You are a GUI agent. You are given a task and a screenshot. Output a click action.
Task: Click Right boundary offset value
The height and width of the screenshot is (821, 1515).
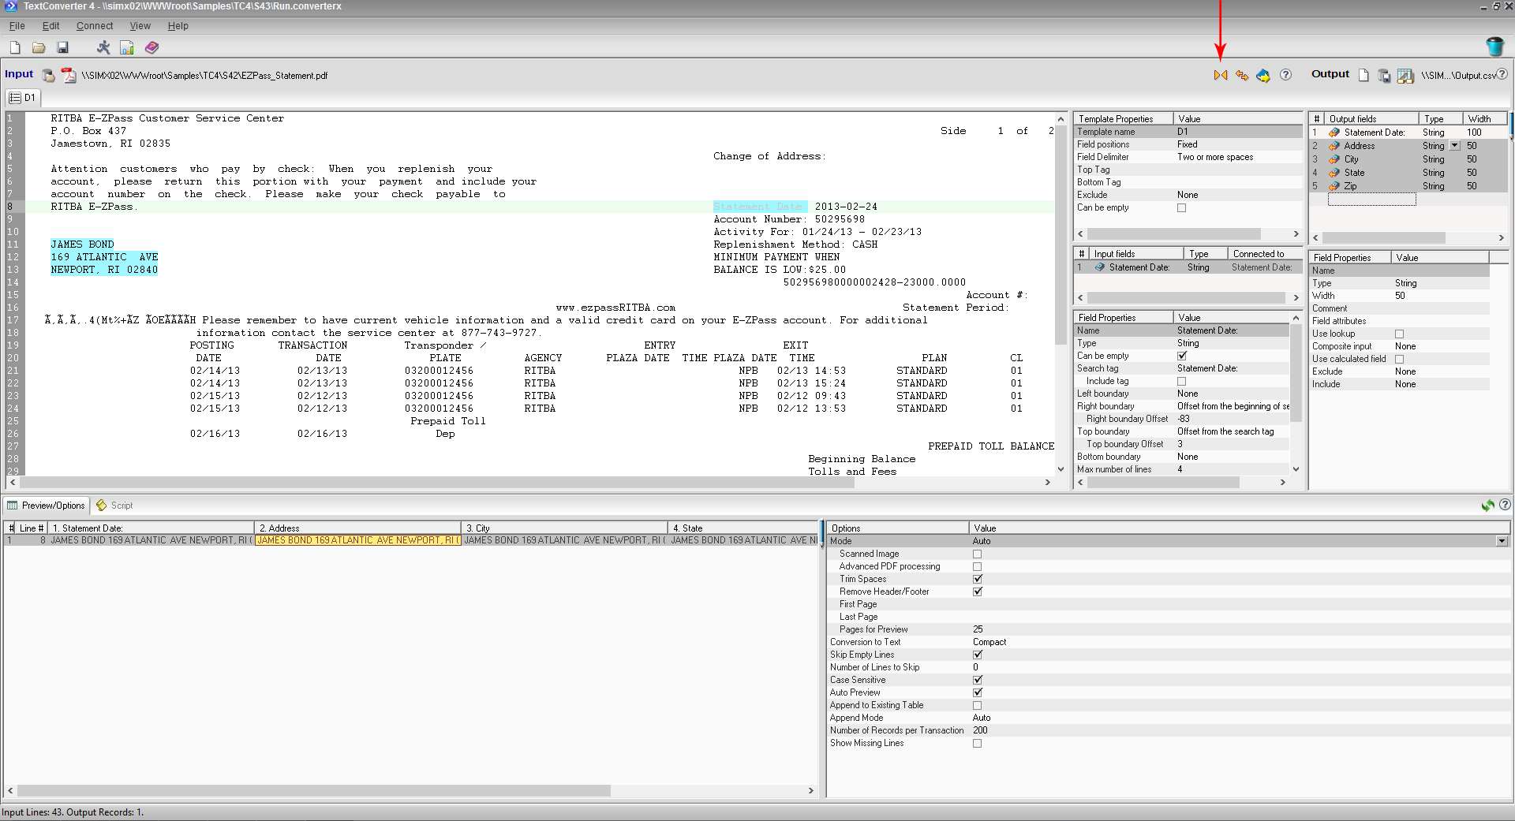coord(1184,419)
